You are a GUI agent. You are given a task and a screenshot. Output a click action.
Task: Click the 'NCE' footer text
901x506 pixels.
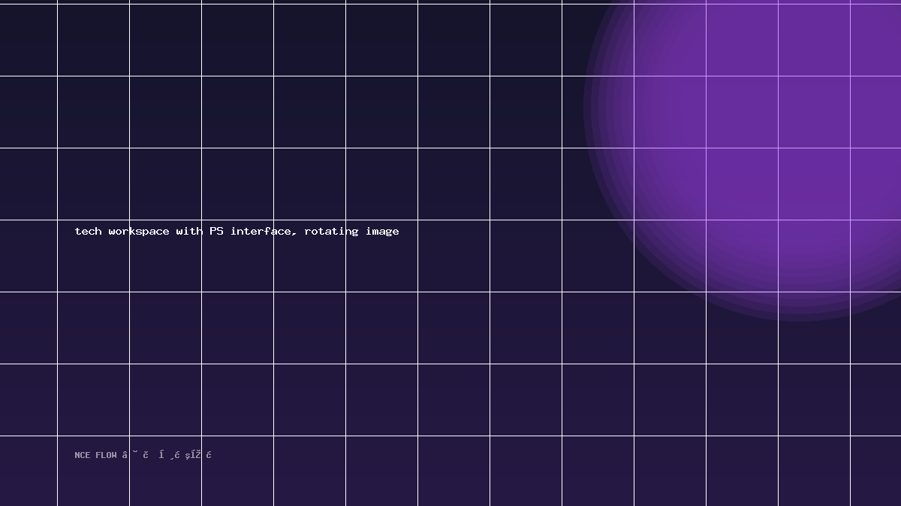point(82,455)
